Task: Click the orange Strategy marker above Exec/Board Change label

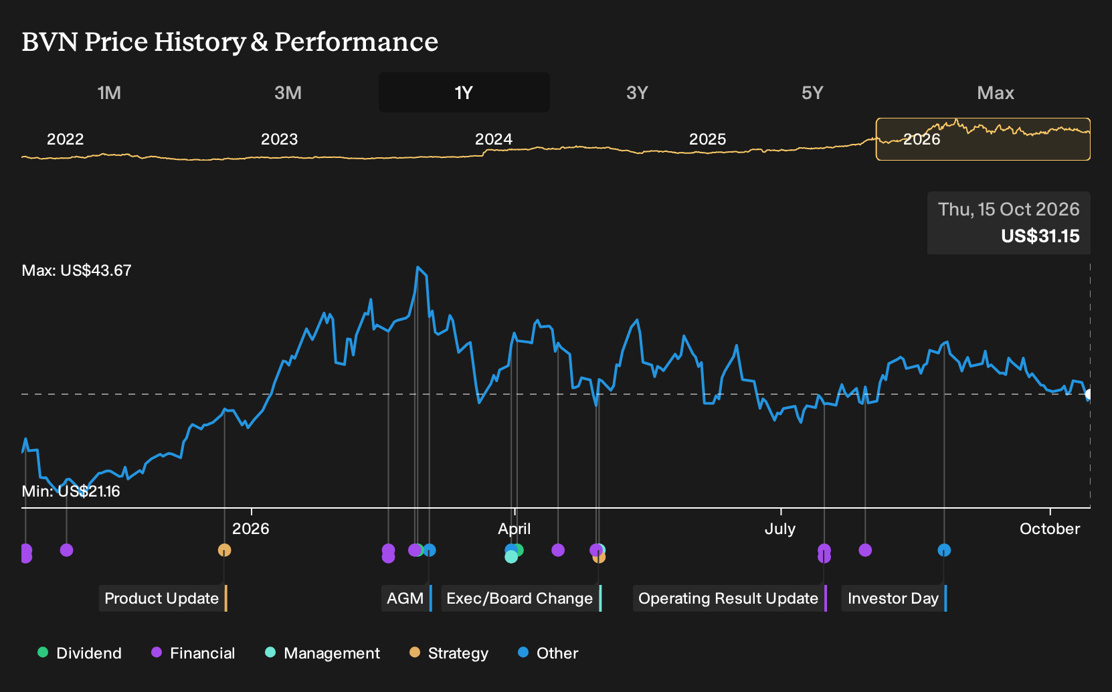Action: 599,557
